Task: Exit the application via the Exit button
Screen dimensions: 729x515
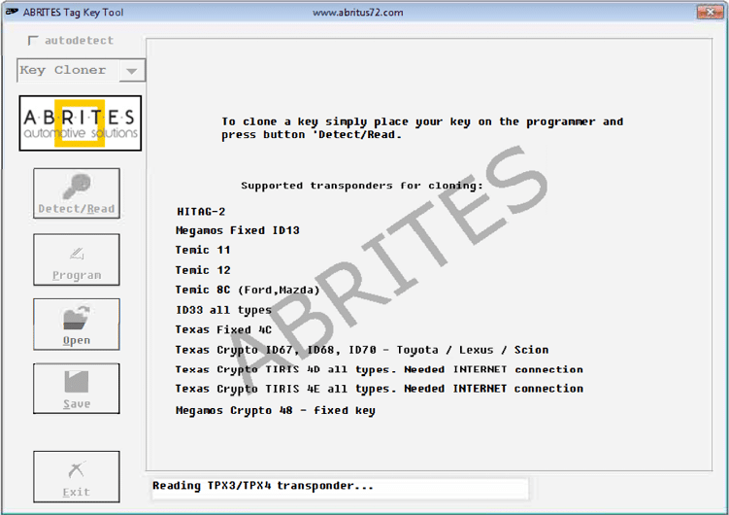Action: 77,476
